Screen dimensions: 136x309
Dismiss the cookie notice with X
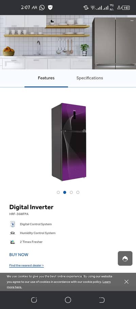click(x=126, y=282)
